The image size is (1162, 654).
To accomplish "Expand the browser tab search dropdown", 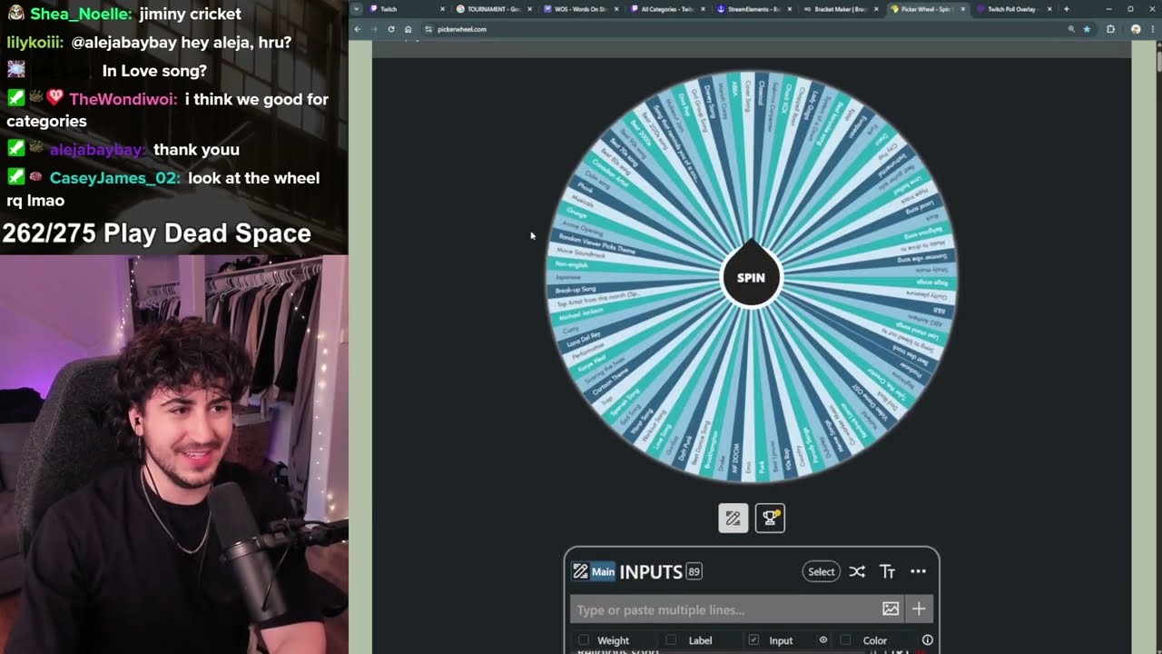I will [x=356, y=9].
